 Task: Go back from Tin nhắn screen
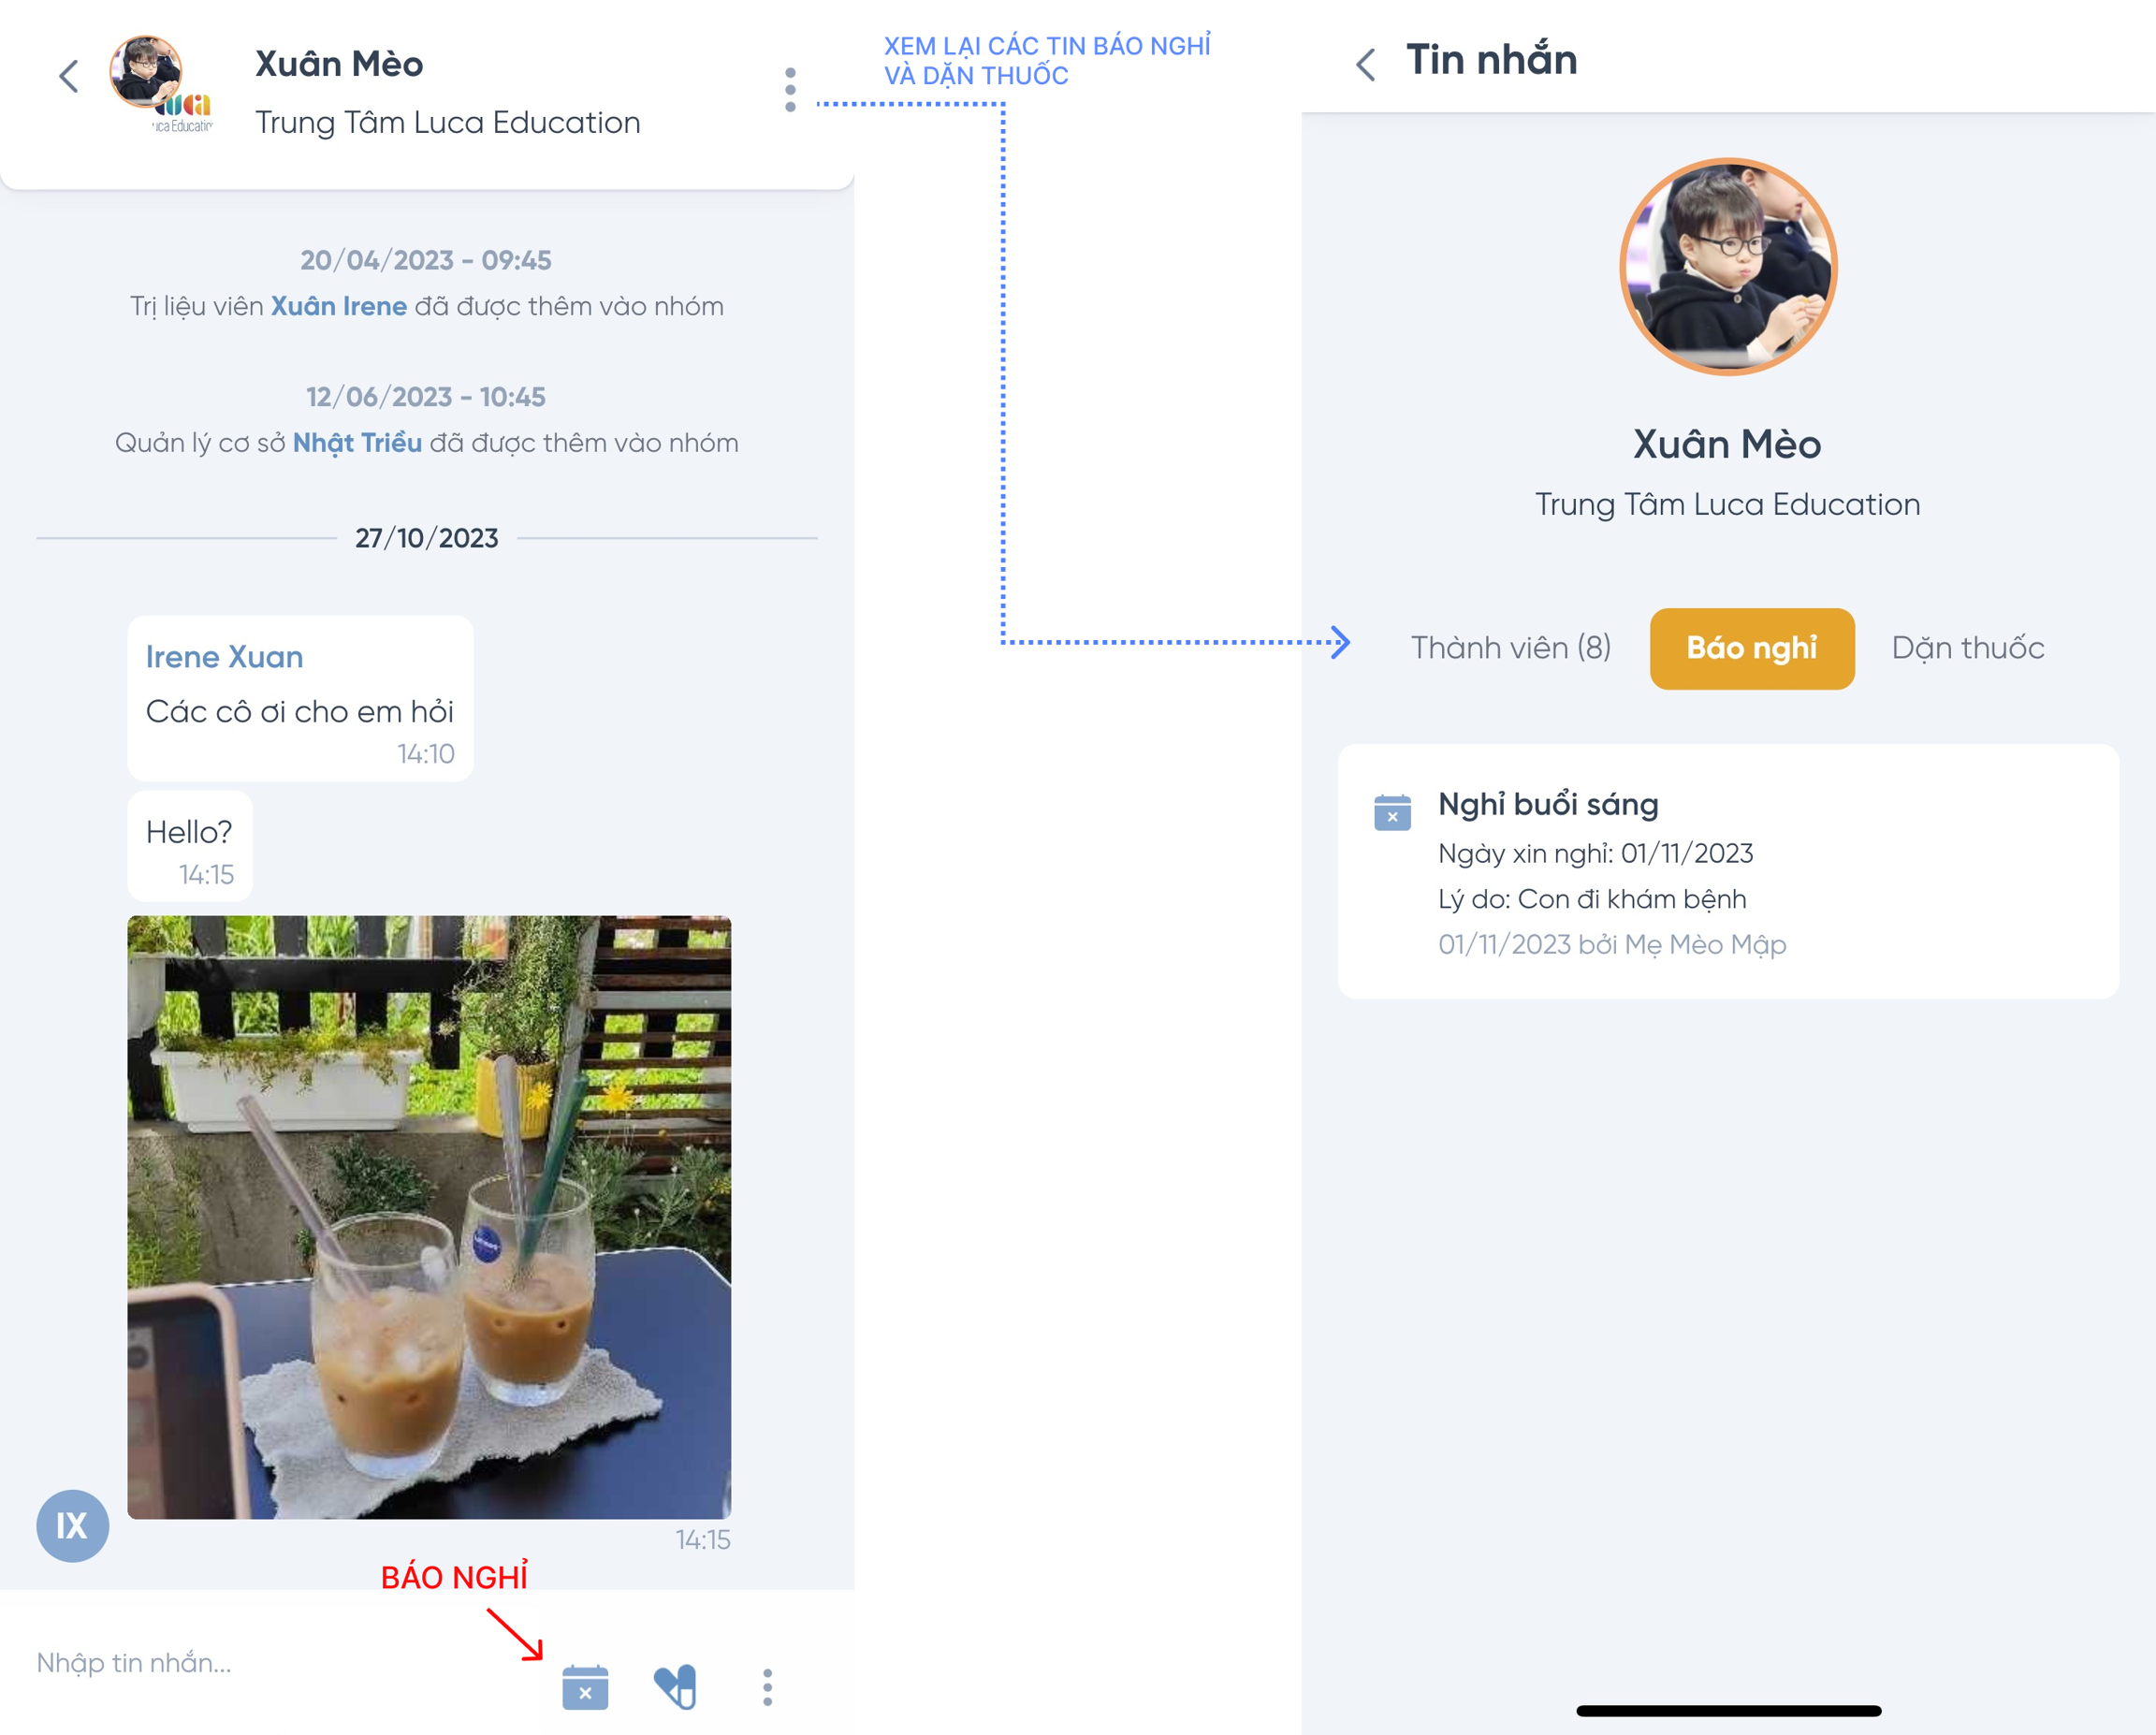pos(1365,64)
